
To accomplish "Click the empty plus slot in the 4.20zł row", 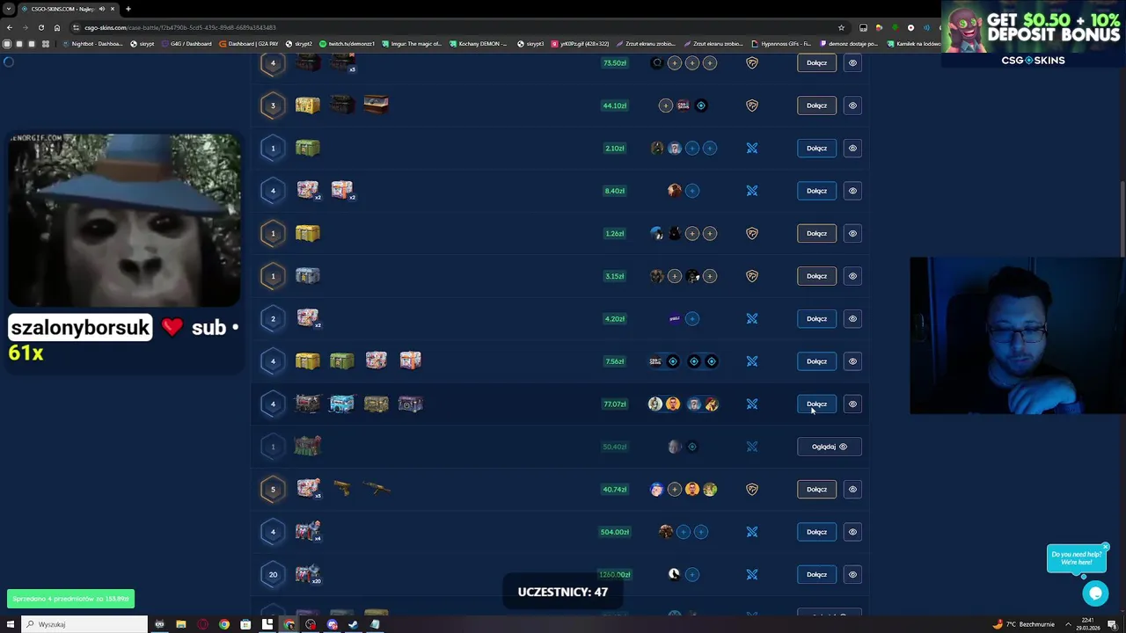I will click(692, 318).
